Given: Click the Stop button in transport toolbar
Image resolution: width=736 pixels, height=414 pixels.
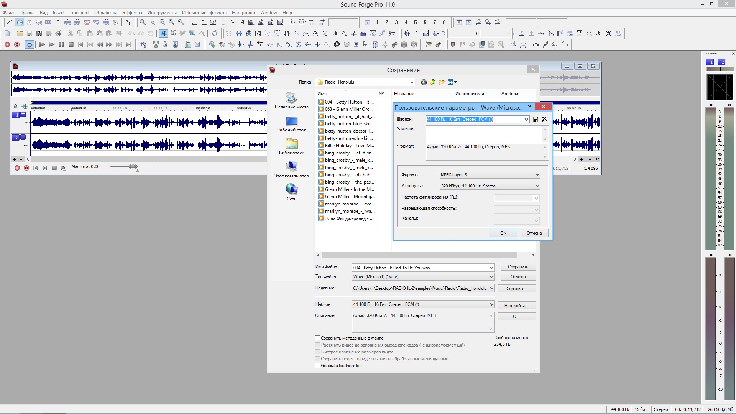Looking at the screenshot, I should click(71, 45).
